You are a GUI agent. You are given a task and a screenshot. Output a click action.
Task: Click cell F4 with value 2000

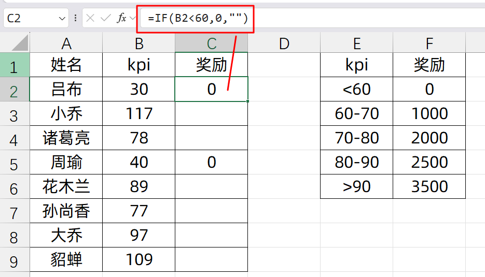point(429,138)
